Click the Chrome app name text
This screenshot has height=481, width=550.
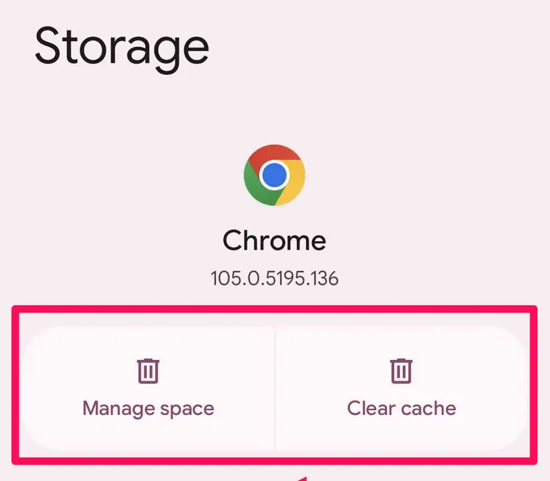click(x=274, y=240)
